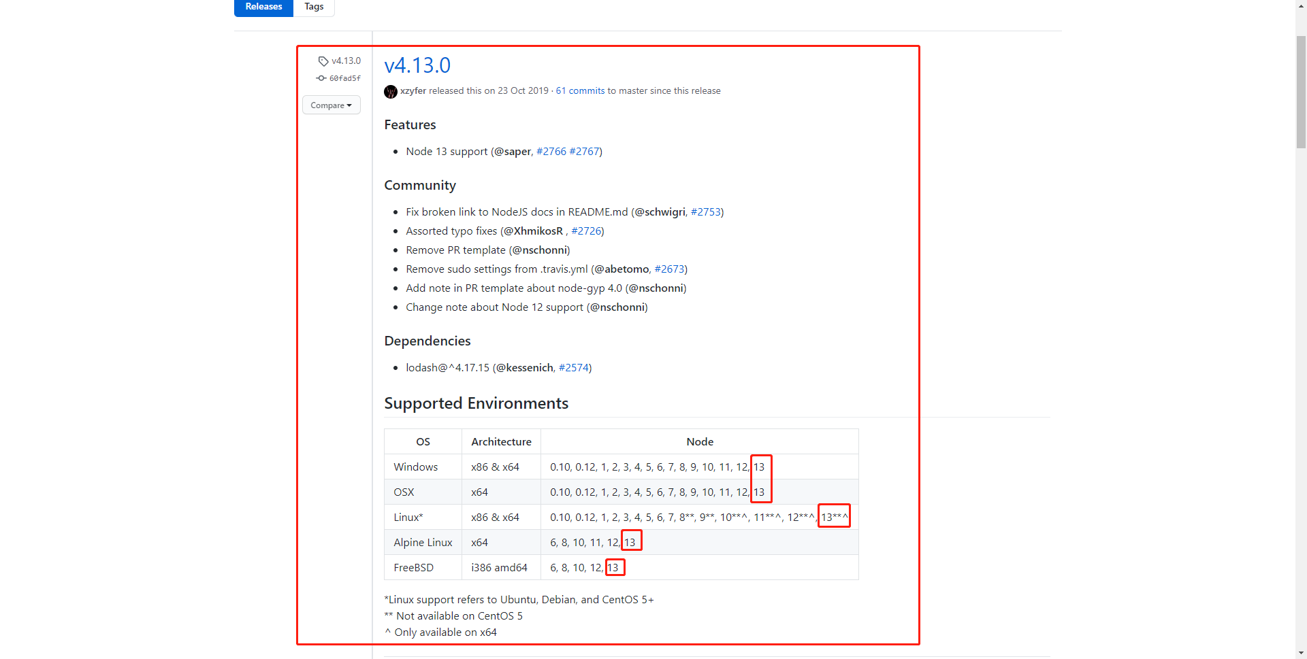
Task: Open the v4.13.0 tag link in the sidebar
Action: (346, 61)
